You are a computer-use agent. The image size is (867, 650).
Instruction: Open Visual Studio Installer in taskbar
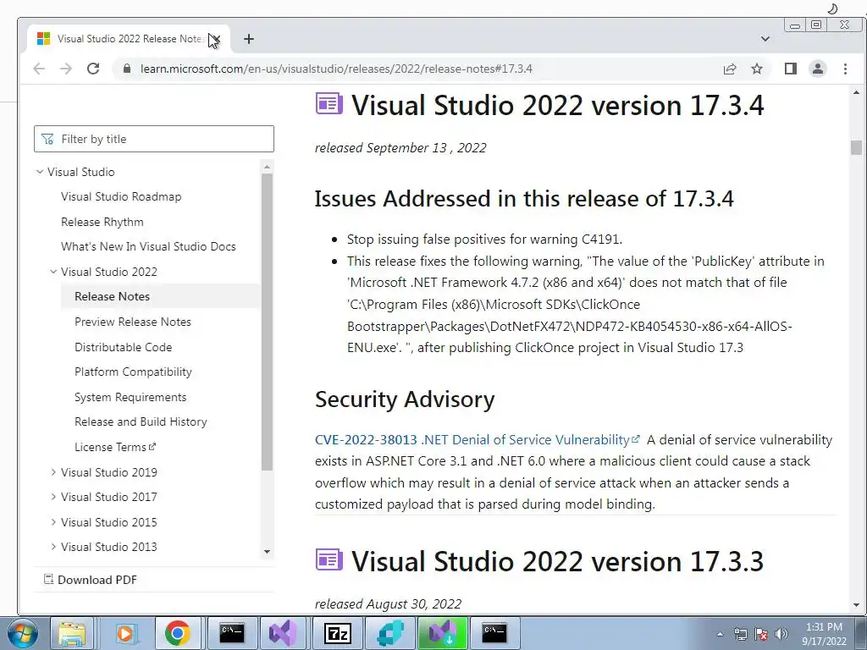tap(443, 633)
